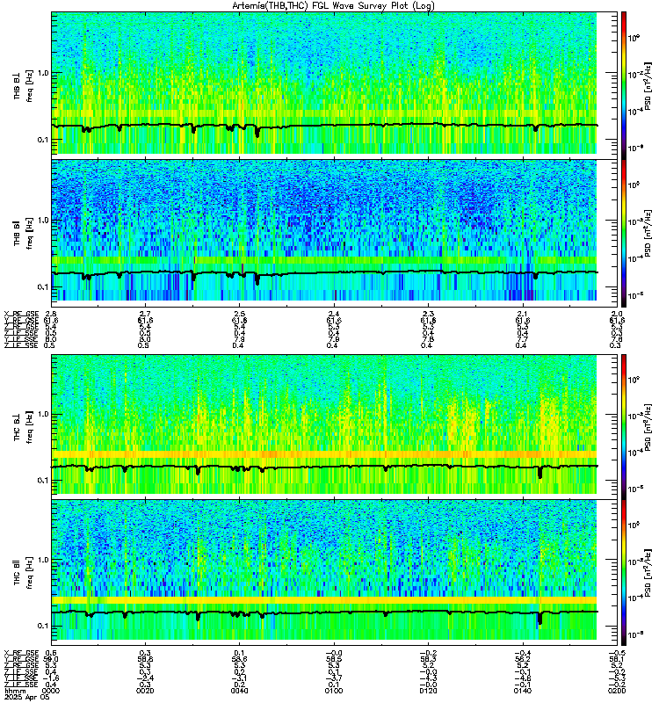Viewport: 659px width, 703px height.
Task: Select the 'THB B∥ freq [Hz]' axis label
Action: point(24,233)
